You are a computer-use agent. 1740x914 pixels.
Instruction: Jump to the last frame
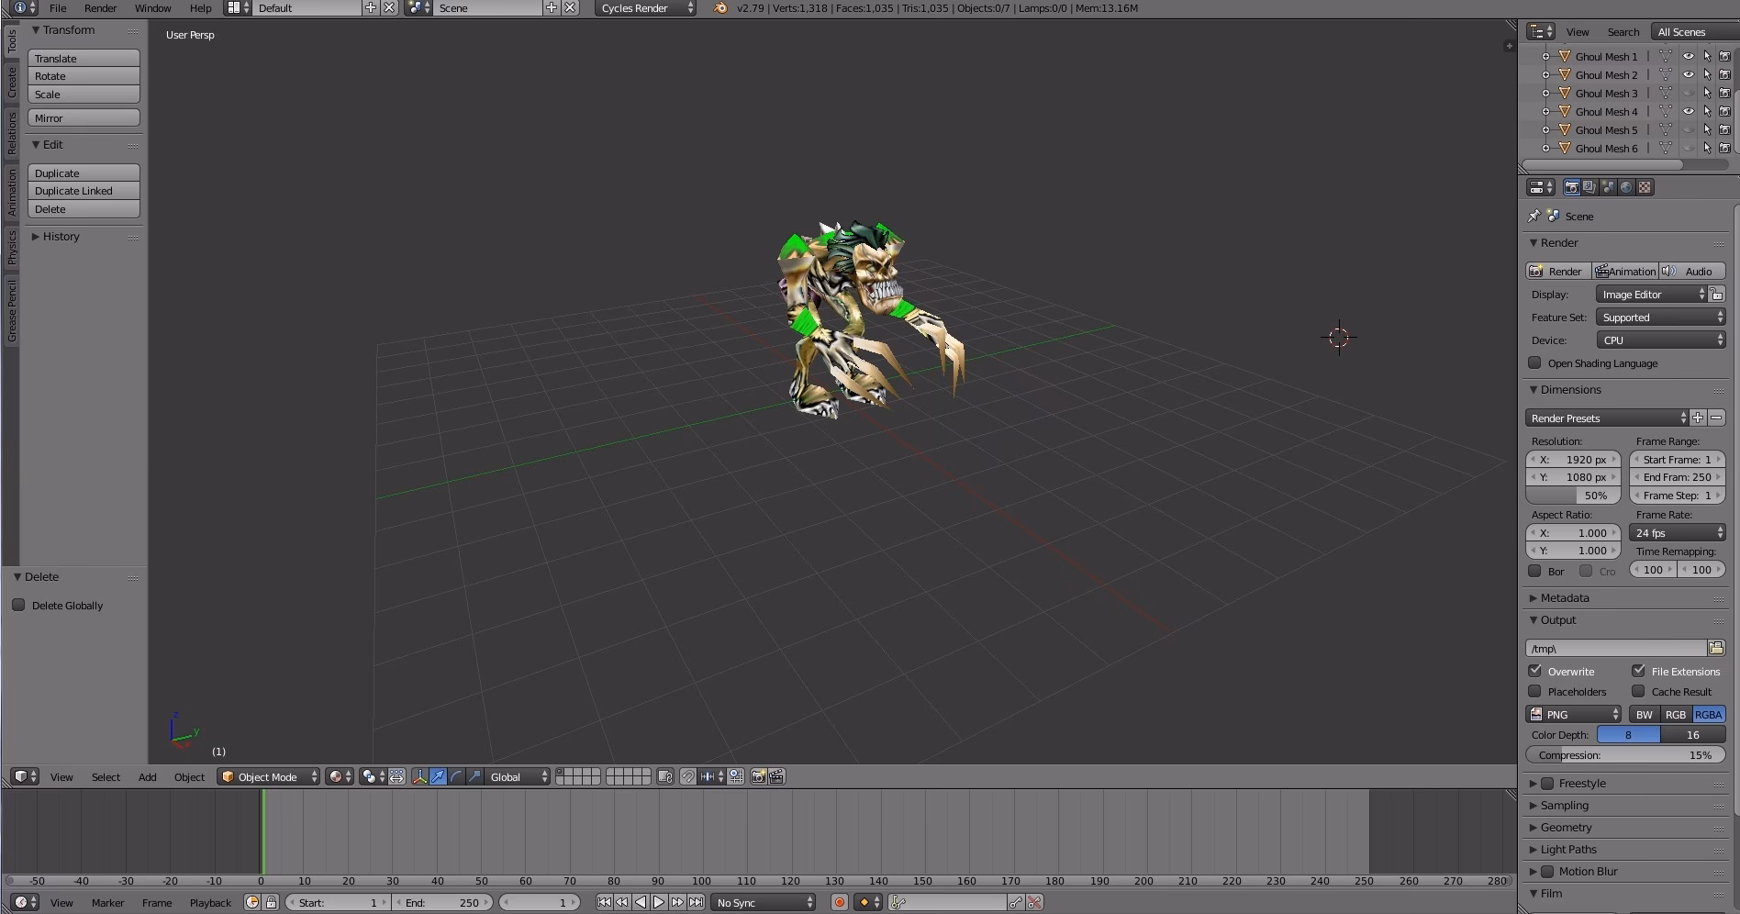[x=696, y=902]
